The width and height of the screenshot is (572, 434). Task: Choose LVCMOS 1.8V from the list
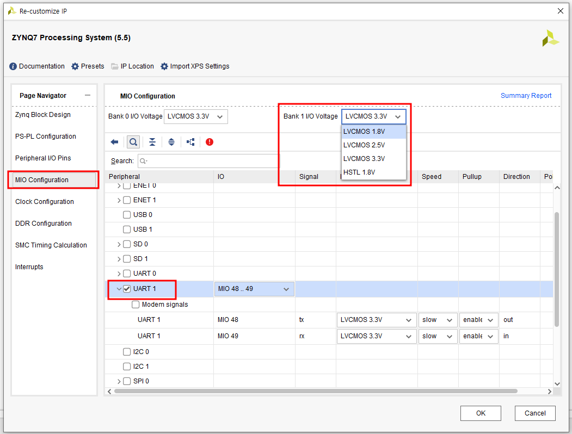coord(373,132)
